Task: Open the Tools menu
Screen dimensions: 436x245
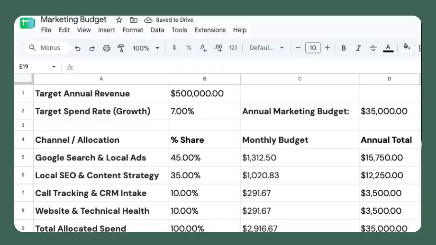Action: (179, 30)
